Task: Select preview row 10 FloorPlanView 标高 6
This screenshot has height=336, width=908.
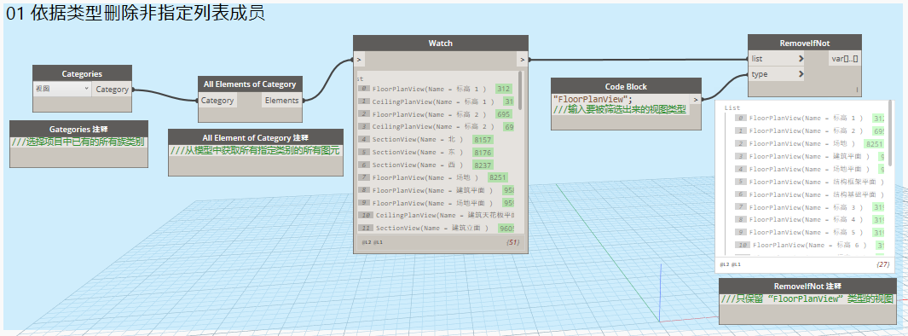Action: (x=809, y=246)
